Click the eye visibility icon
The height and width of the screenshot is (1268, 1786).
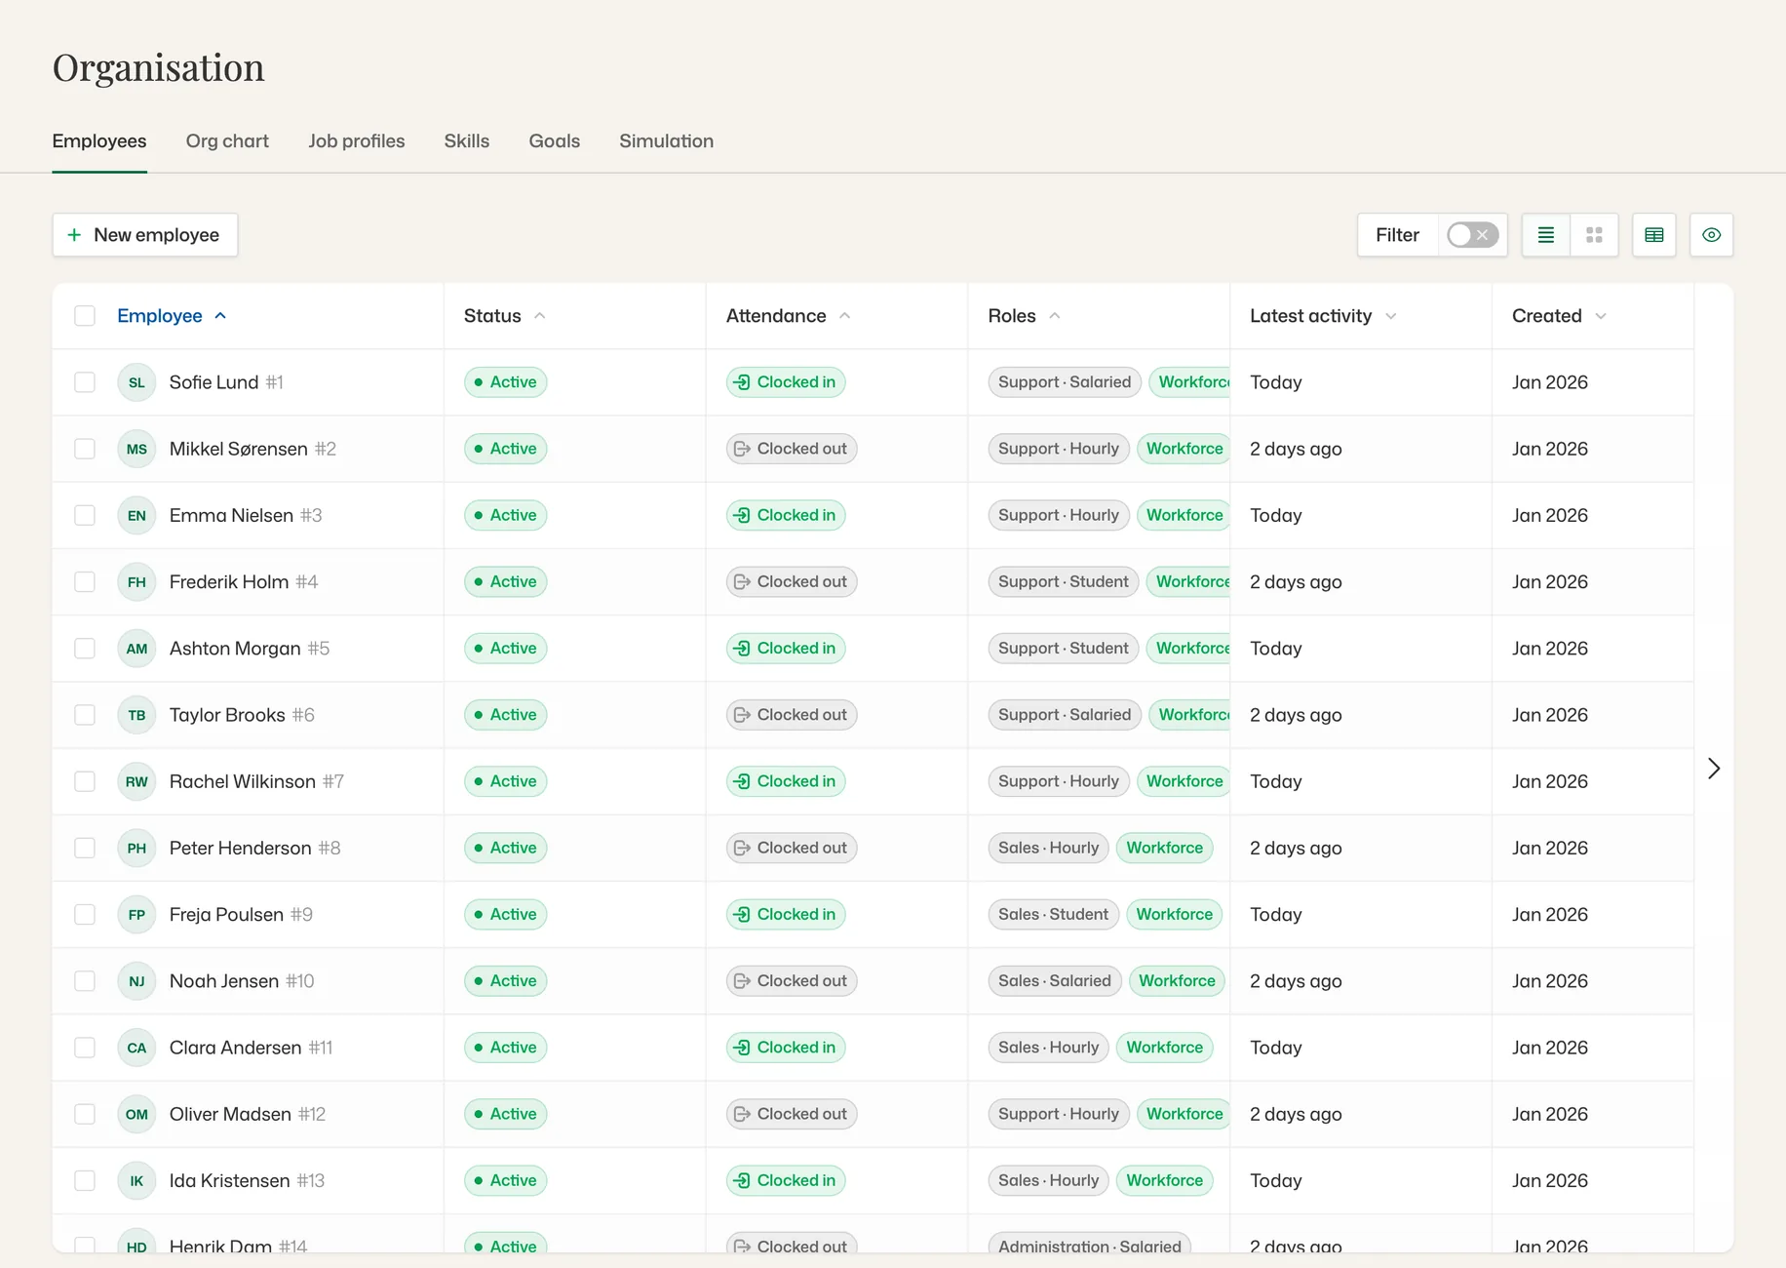[x=1712, y=235]
